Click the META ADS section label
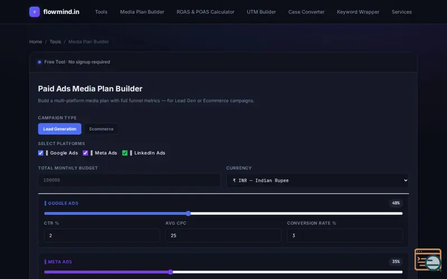Image resolution: width=447 pixels, height=279 pixels. coord(60,262)
